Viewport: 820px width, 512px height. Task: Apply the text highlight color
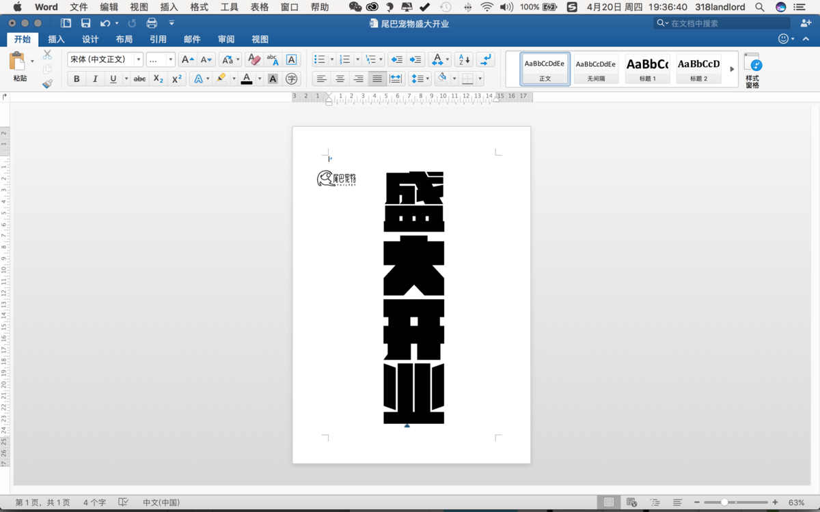pyautogui.click(x=221, y=79)
